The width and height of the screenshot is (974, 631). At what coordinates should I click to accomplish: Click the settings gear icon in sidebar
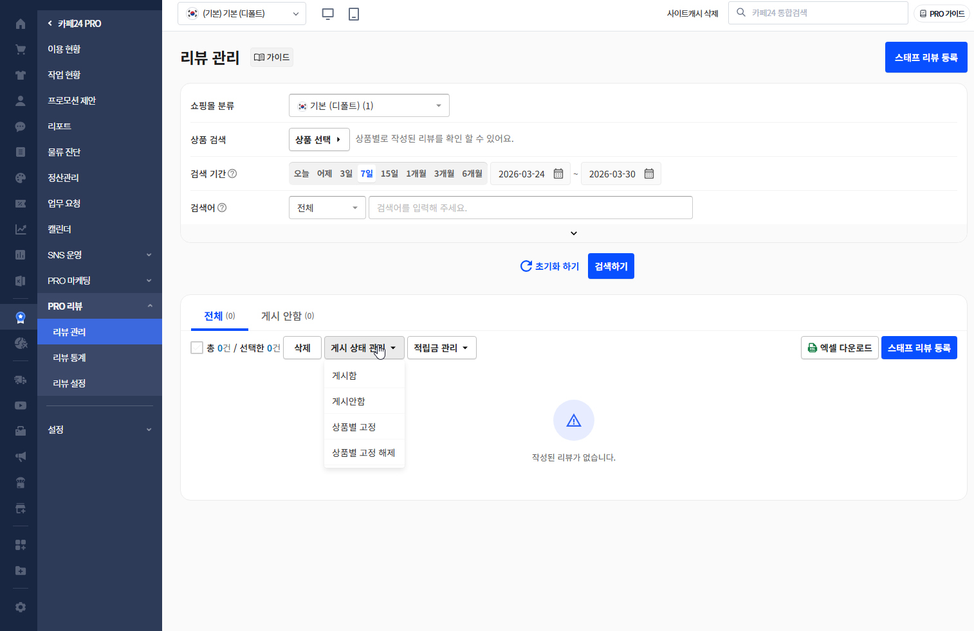pyautogui.click(x=21, y=607)
